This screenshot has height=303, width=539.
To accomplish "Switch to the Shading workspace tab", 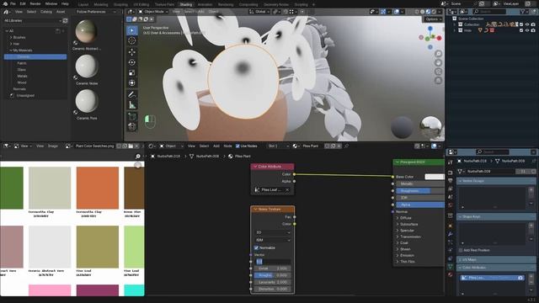I will click(186, 4).
